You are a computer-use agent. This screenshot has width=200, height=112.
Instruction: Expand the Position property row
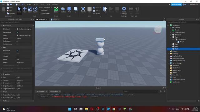pyautogui.click(x=1, y=80)
